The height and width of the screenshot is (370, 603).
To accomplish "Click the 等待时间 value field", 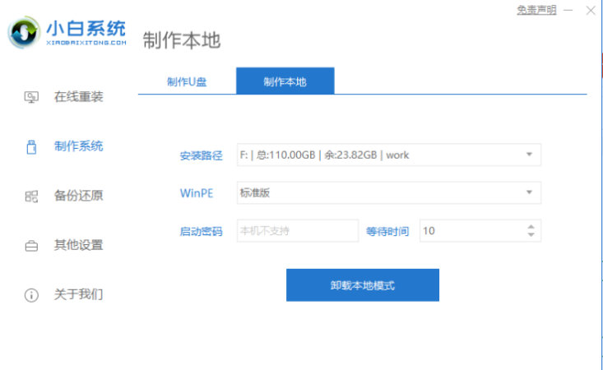I will 480,230.
